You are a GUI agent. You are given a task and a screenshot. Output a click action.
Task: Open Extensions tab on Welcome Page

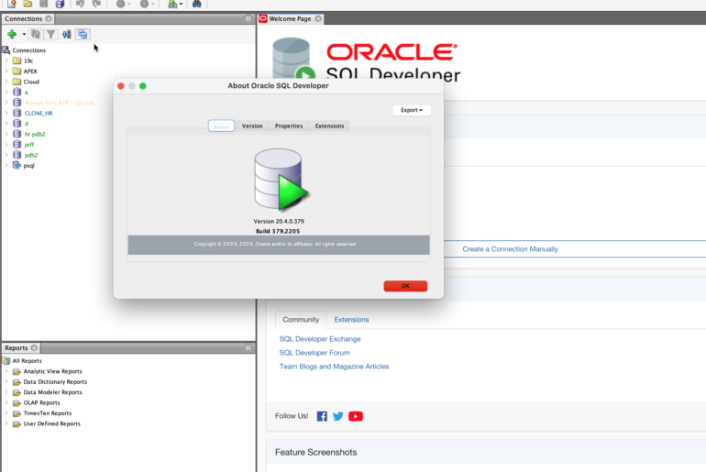pyautogui.click(x=351, y=320)
